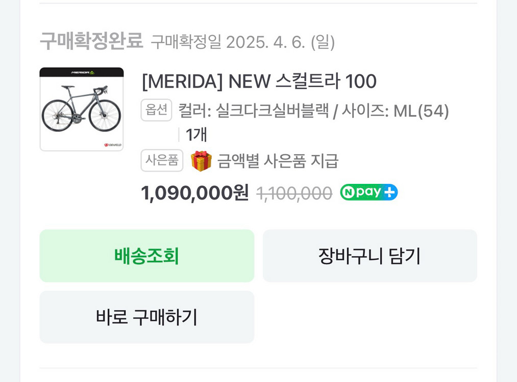517x382 pixels.
Task: Click the gift box emoji icon
Action: coord(201,160)
